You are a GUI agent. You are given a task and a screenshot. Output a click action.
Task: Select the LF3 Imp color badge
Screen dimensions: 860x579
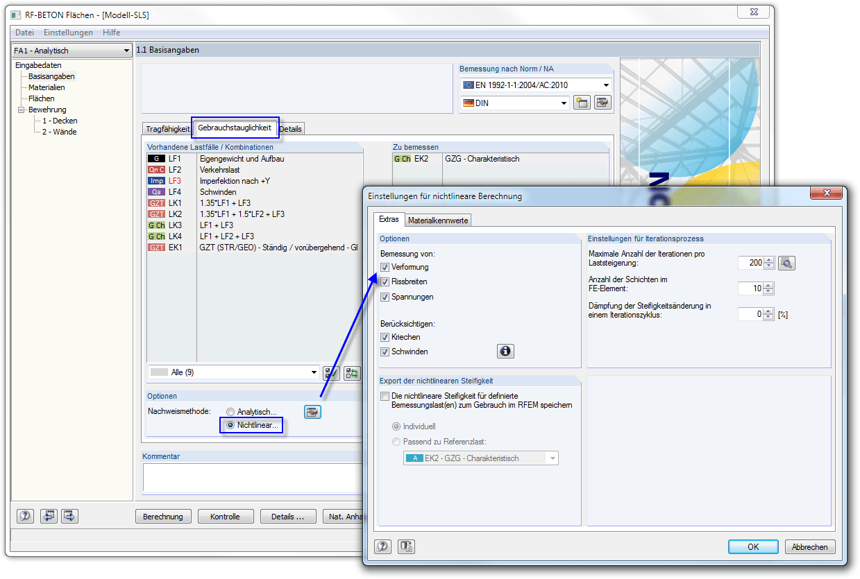tap(156, 181)
